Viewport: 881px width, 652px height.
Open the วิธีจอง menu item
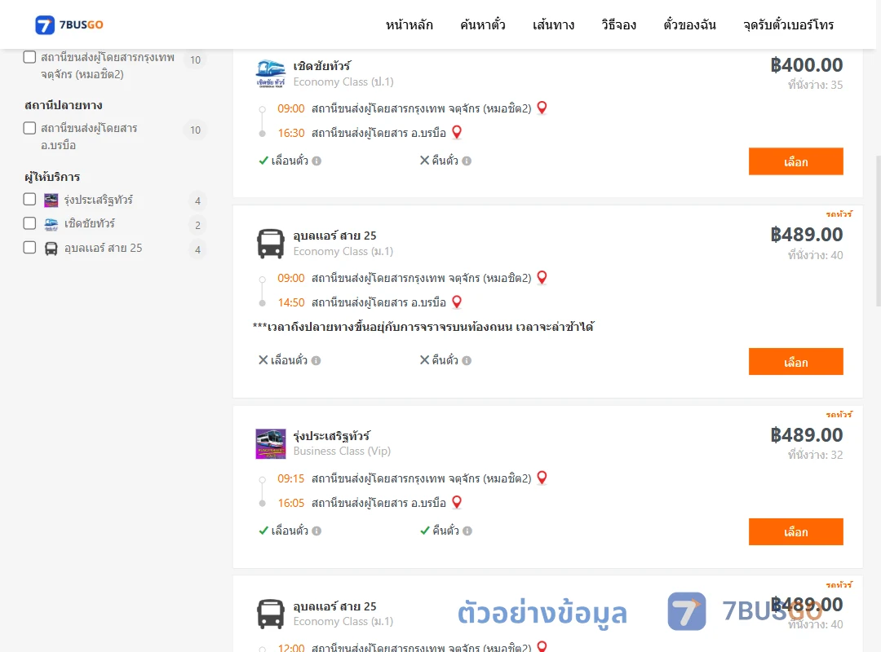point(618,24)
